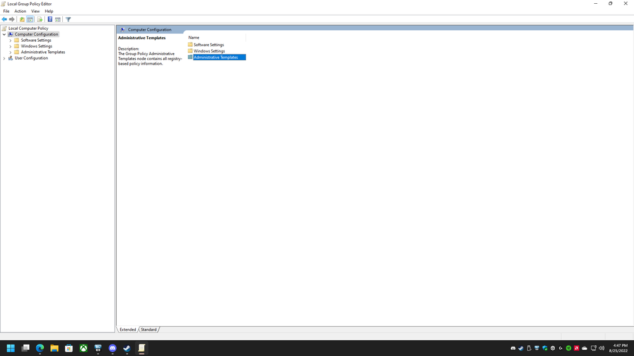The height and width of the screenshot is (356, 634).
Task: Switch to the Extended tab
Action: 128,329
